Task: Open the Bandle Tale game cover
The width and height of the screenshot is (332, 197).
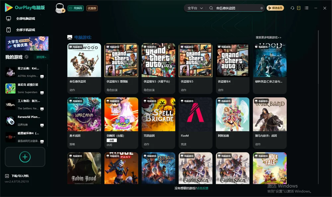Action: tap(270, 168)
